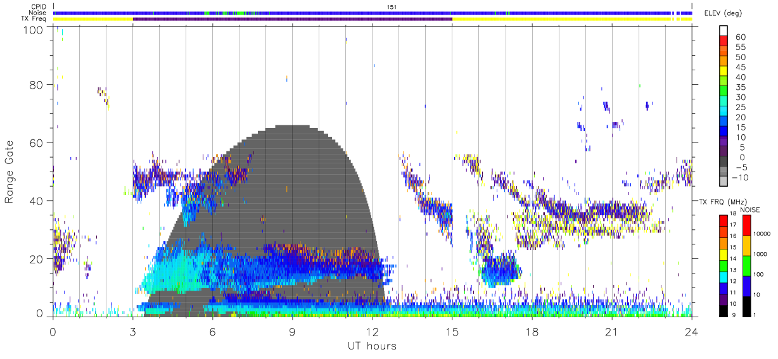Image resolution: width=778 pixels, height=359 pixels.
Task: Click the 30 label on ELEV colorbar
Action: coord(740,97)
